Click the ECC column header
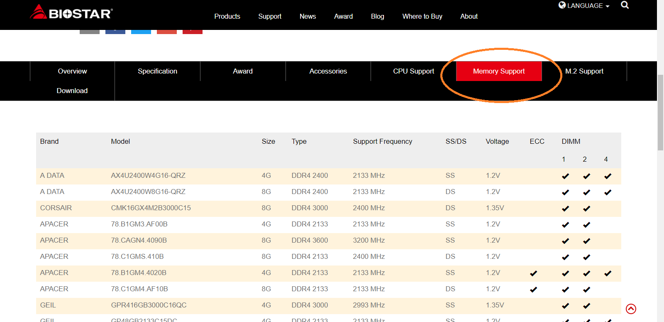The image size is (664, 322). 537,141
